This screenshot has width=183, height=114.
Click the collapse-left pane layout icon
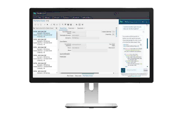click(x=77, y=25)
